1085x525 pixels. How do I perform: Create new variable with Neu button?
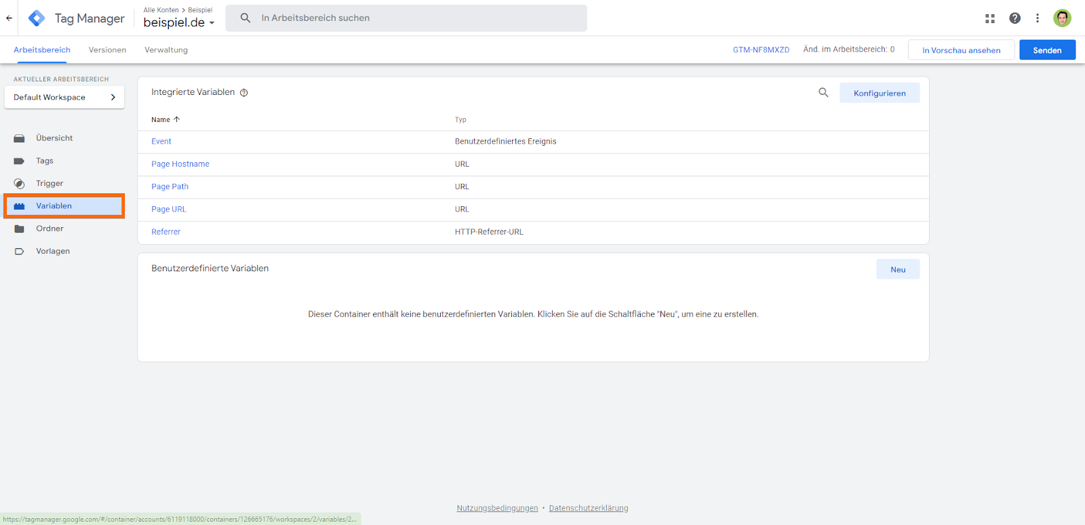(x=898, y=269)
